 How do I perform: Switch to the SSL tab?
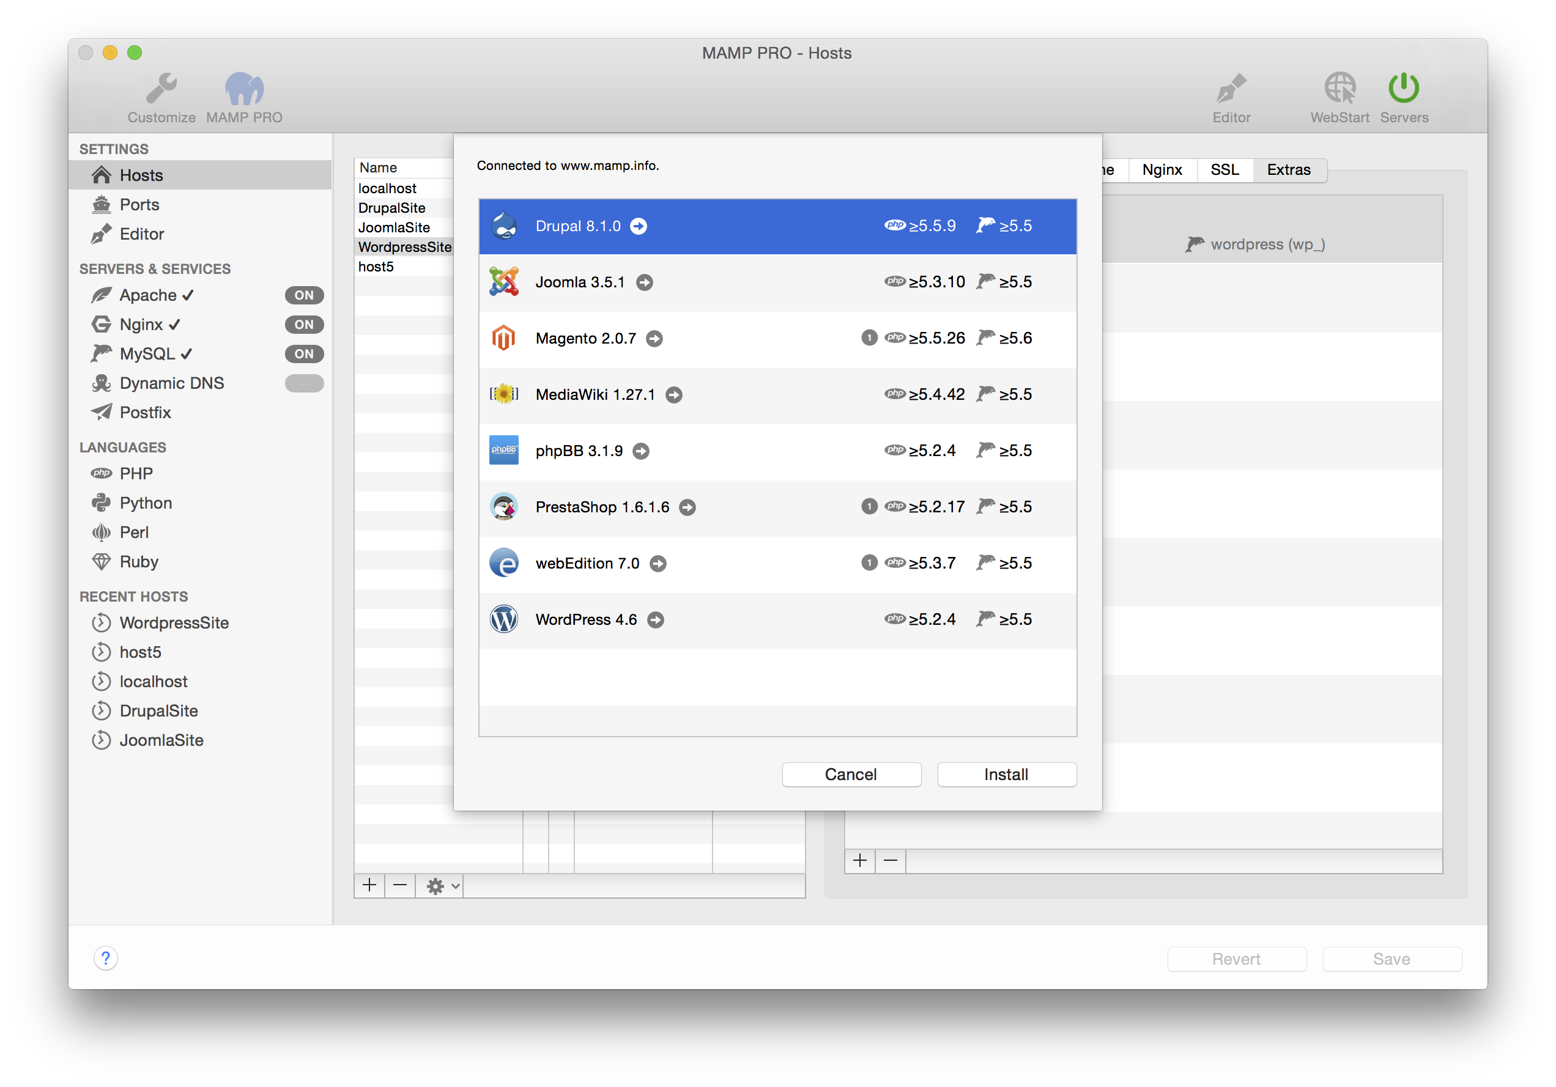(x=1224, y=170)
